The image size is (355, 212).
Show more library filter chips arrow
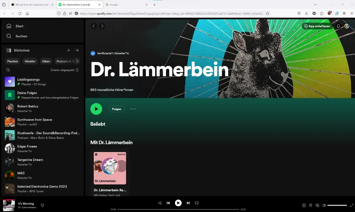click(77, 61)
